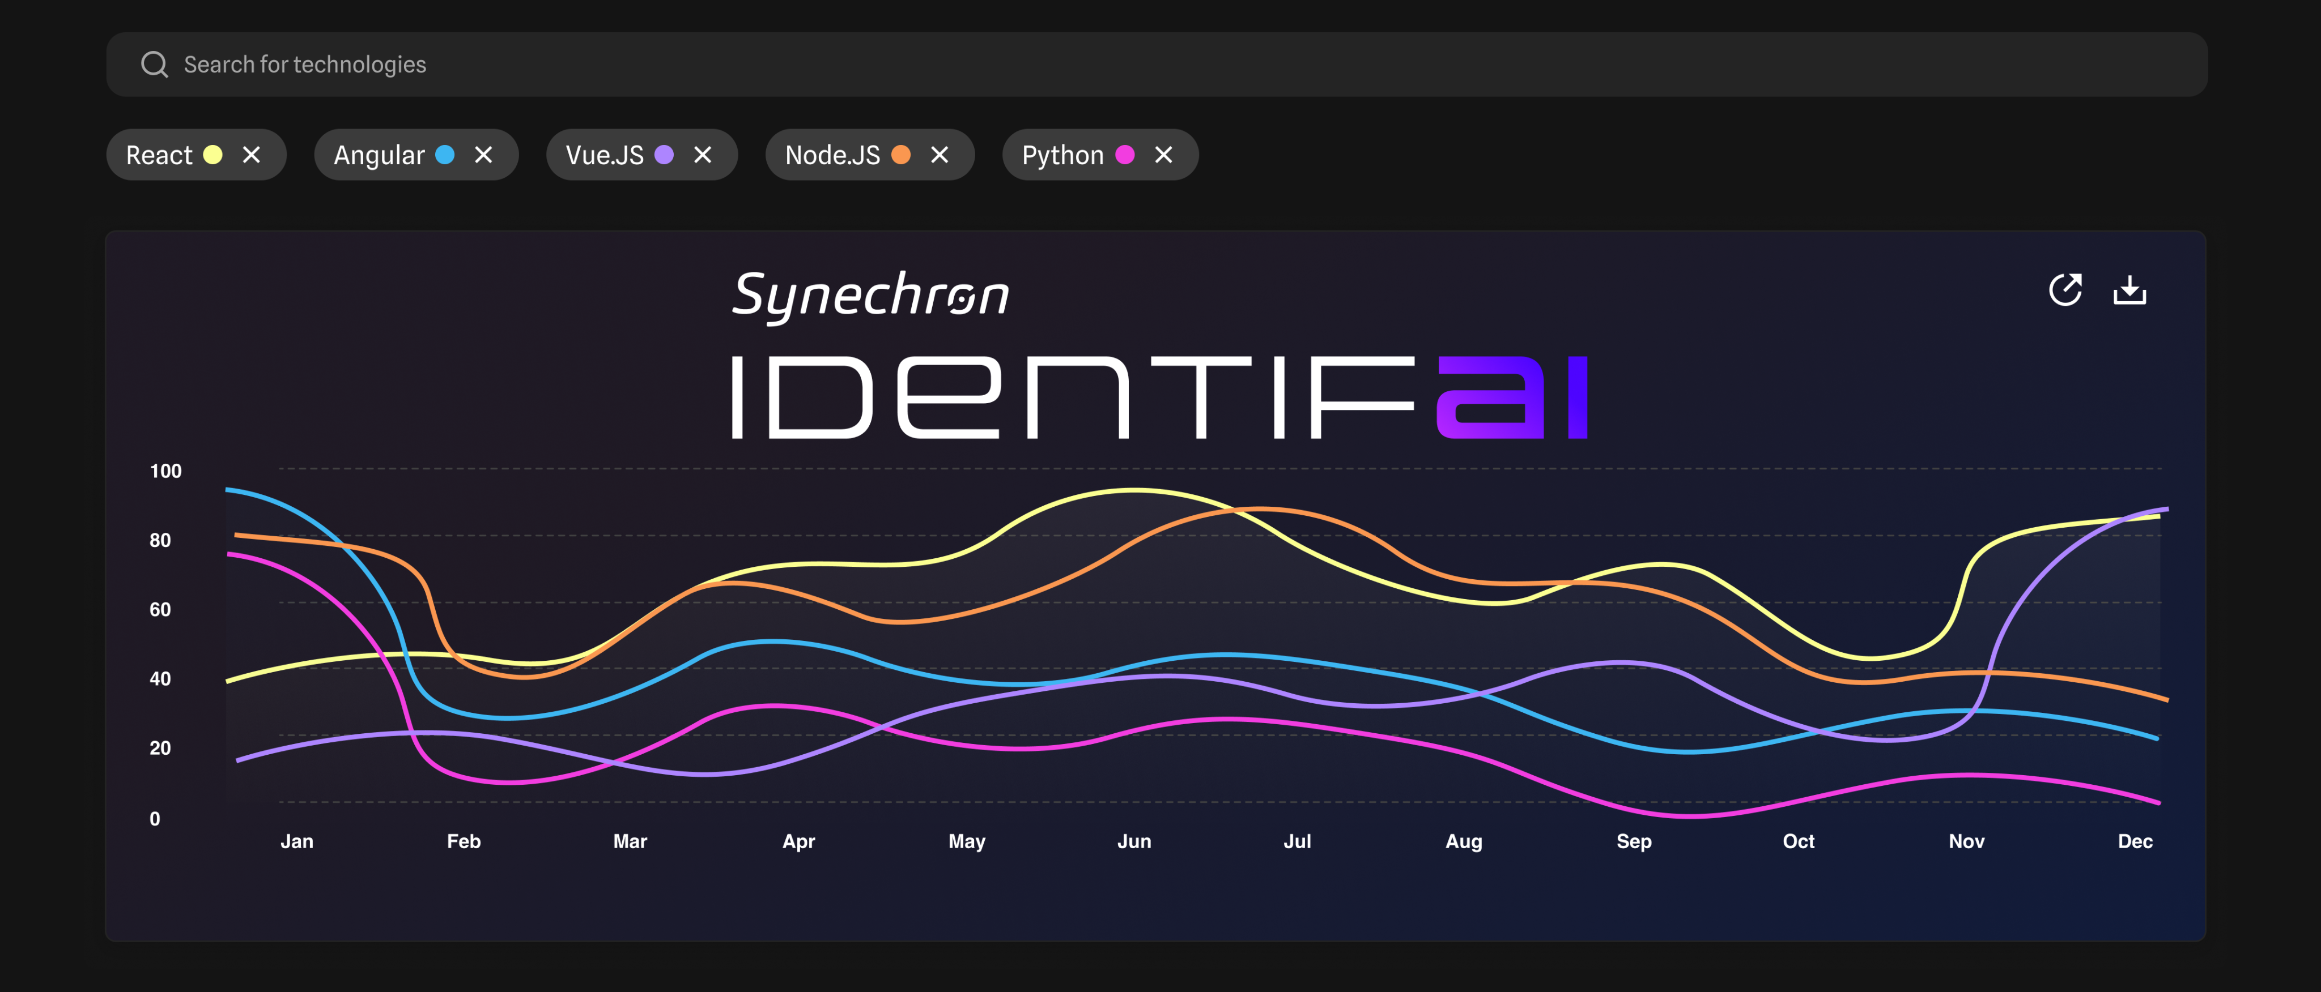
Task: Remove the Vue.JS tag with its X
Action: tap(703, 155)
